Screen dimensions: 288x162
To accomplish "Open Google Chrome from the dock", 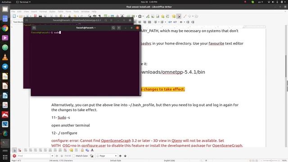I will point(5,28).
